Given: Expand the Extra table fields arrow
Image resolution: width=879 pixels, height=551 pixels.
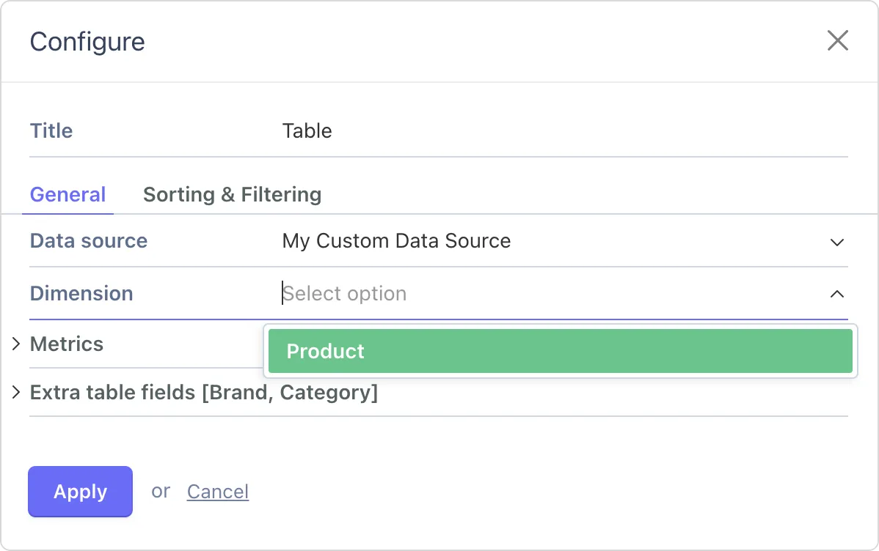Looking at the screenshot, I should [x=16, y=393].
